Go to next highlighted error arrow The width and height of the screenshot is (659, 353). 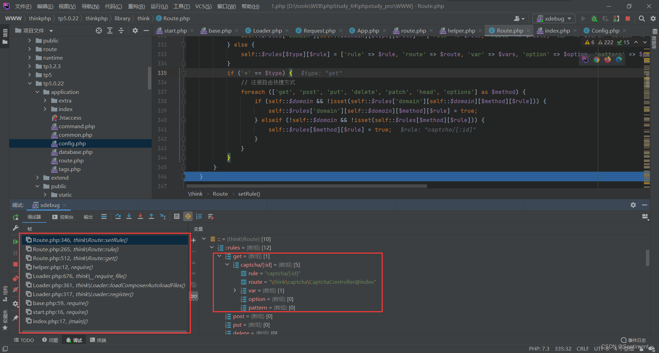click(x=645, y=42)
